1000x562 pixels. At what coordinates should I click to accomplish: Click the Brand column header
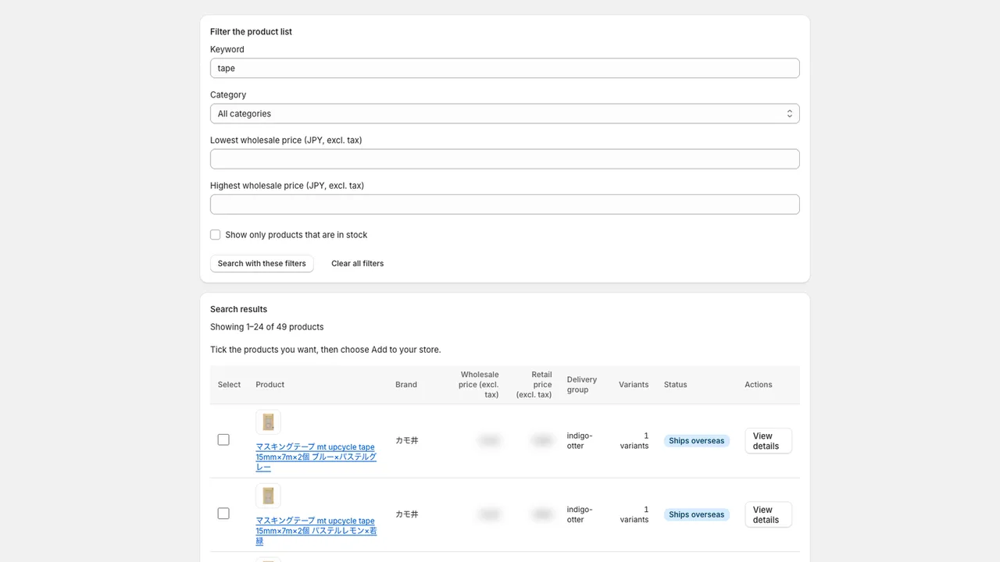coord(406,384)
